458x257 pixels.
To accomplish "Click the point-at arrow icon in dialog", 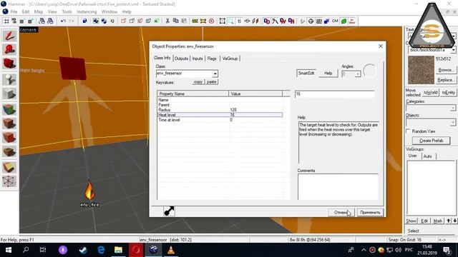I will click(x=169, y=211).
